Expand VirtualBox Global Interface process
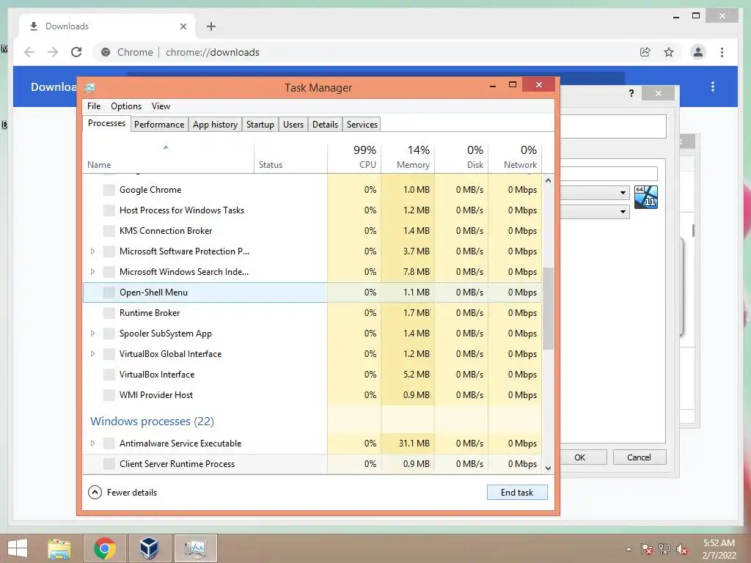Image resolution: width=751 pixels, height=563 pixels. [93, 354]
